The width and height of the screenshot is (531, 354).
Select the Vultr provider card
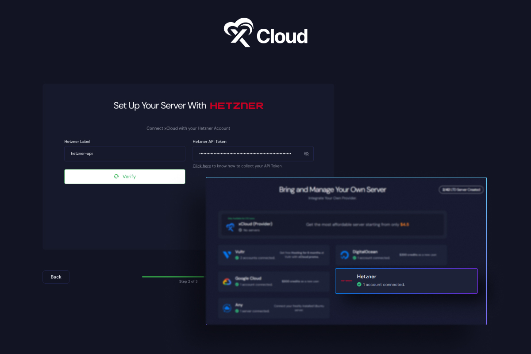coord(273,254)
